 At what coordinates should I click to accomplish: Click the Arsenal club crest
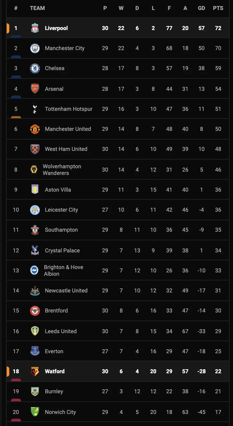tap(35, 89)
